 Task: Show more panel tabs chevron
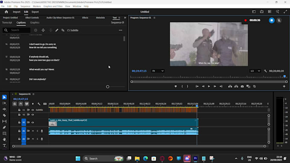(x=125, y=18)
